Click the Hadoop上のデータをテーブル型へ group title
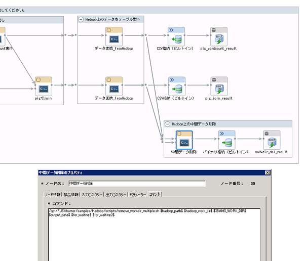Viewport: 304px width, 261px height. pos(113,19)
